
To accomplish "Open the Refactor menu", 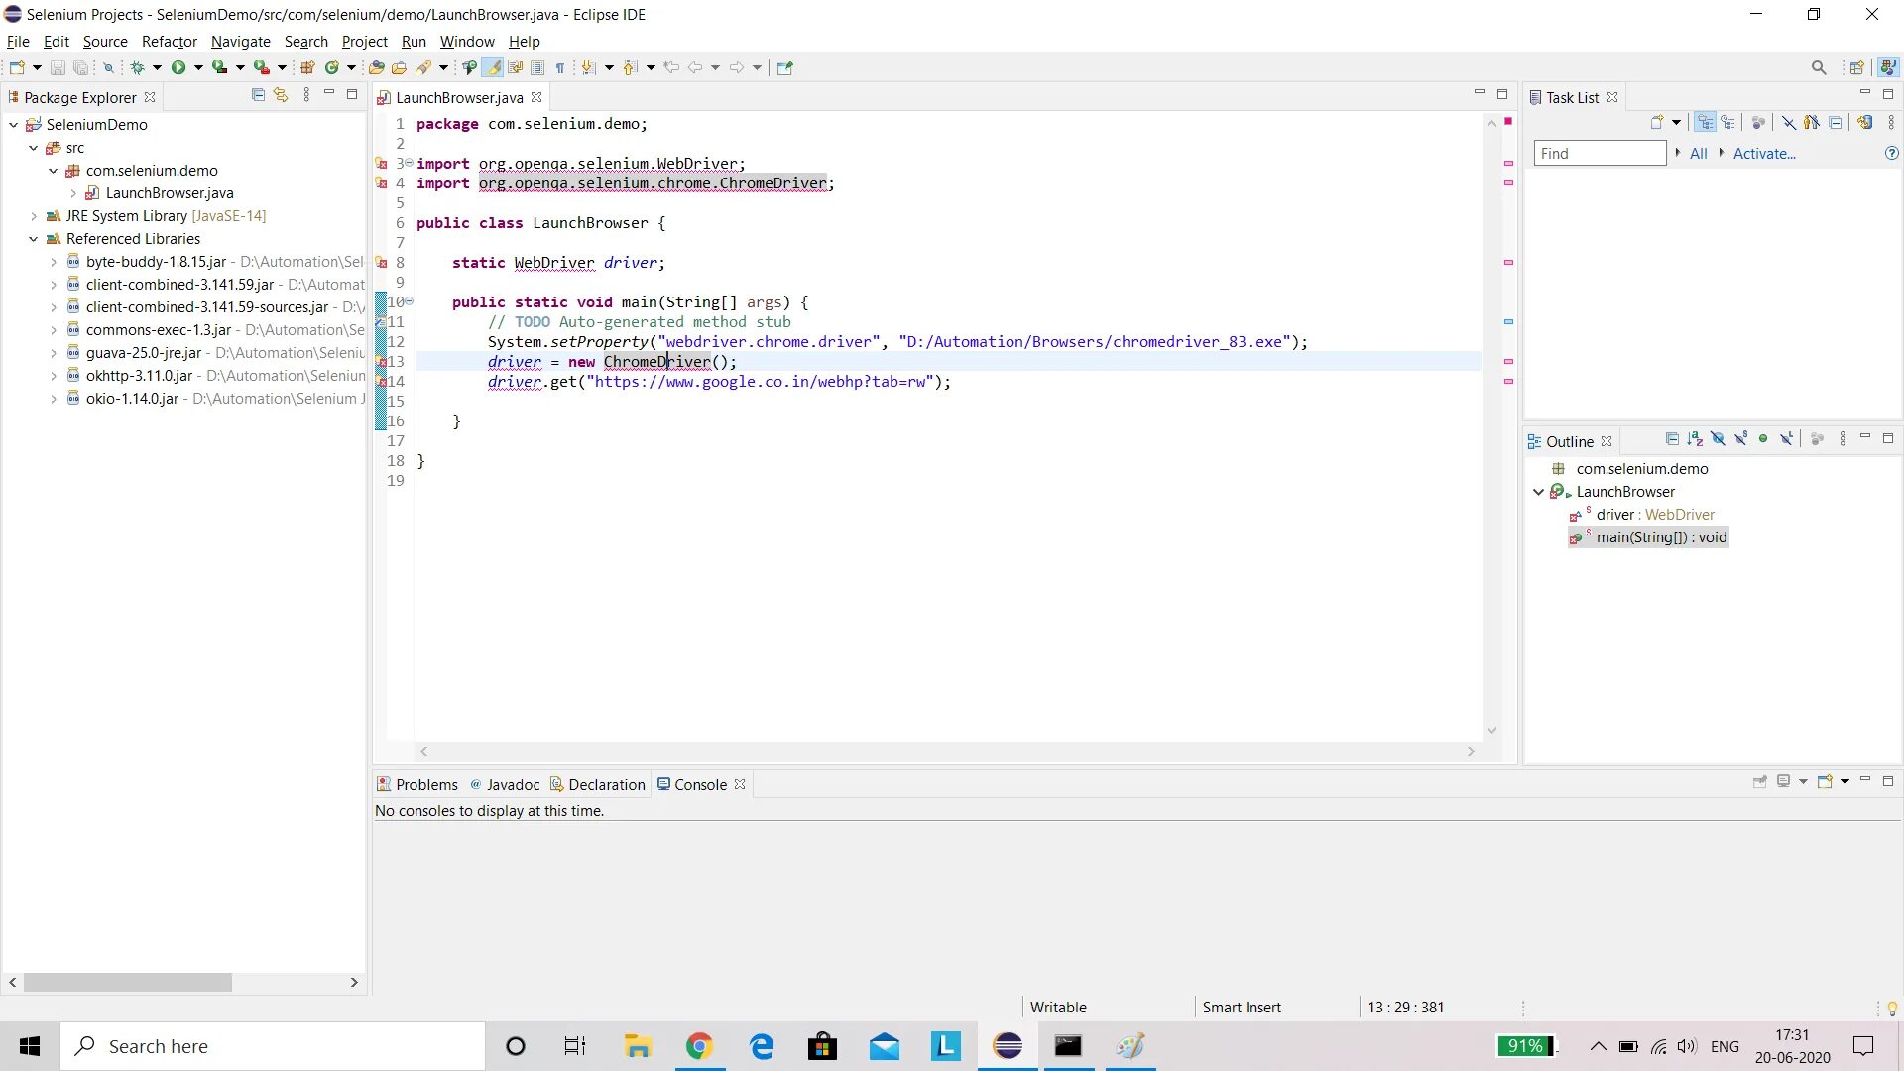I will click(169, 42).
